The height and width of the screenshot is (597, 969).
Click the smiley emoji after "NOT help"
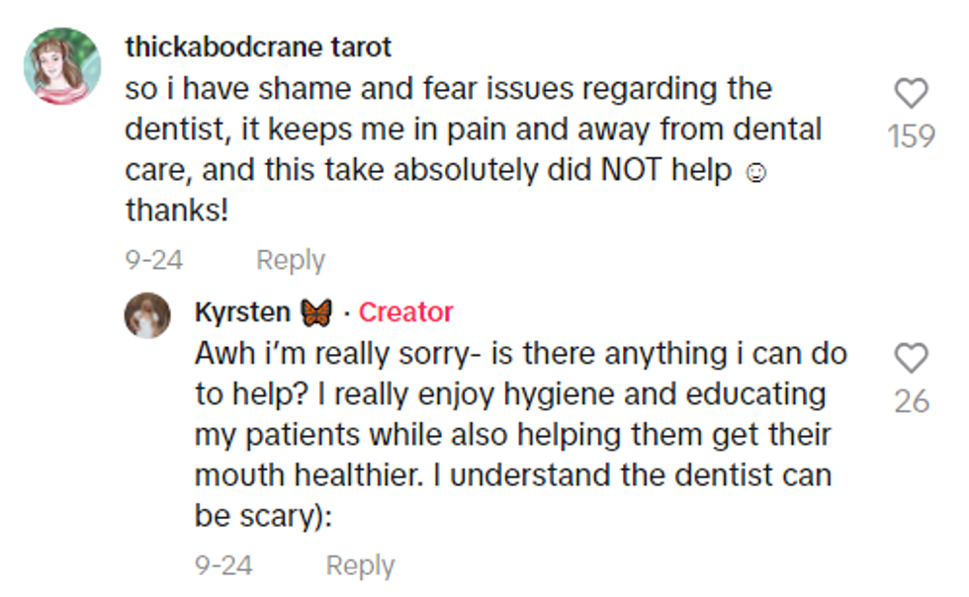click(x=754, y=171)
